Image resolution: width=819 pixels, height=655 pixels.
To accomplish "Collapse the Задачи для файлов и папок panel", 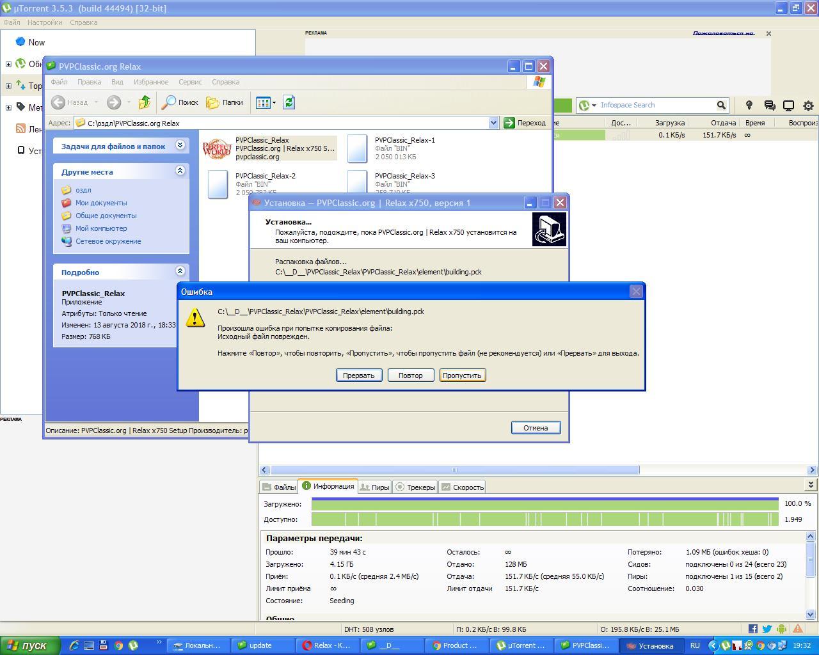I will [x=180, y=146].
